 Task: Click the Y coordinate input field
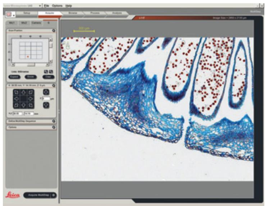coord(29,114)
